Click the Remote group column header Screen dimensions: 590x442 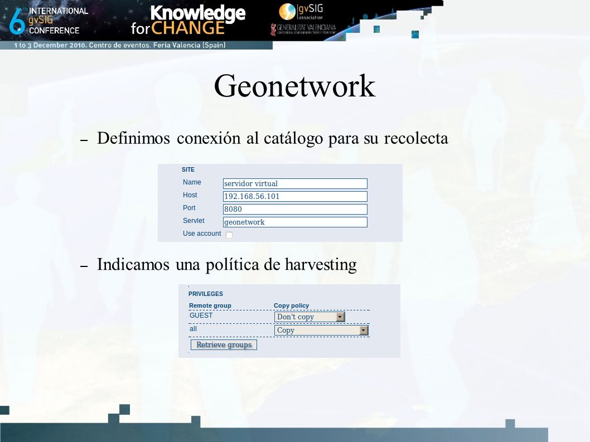pos(210,305)
